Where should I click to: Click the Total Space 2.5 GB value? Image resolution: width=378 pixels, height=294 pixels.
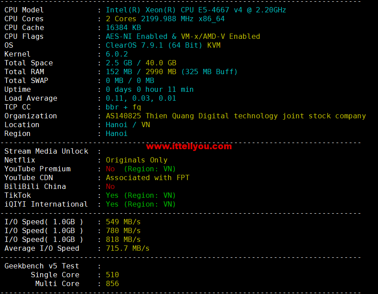tap(119, 63)
